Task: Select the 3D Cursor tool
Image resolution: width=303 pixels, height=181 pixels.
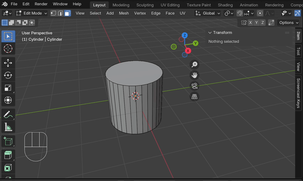Action: click(x=8, y=48)
